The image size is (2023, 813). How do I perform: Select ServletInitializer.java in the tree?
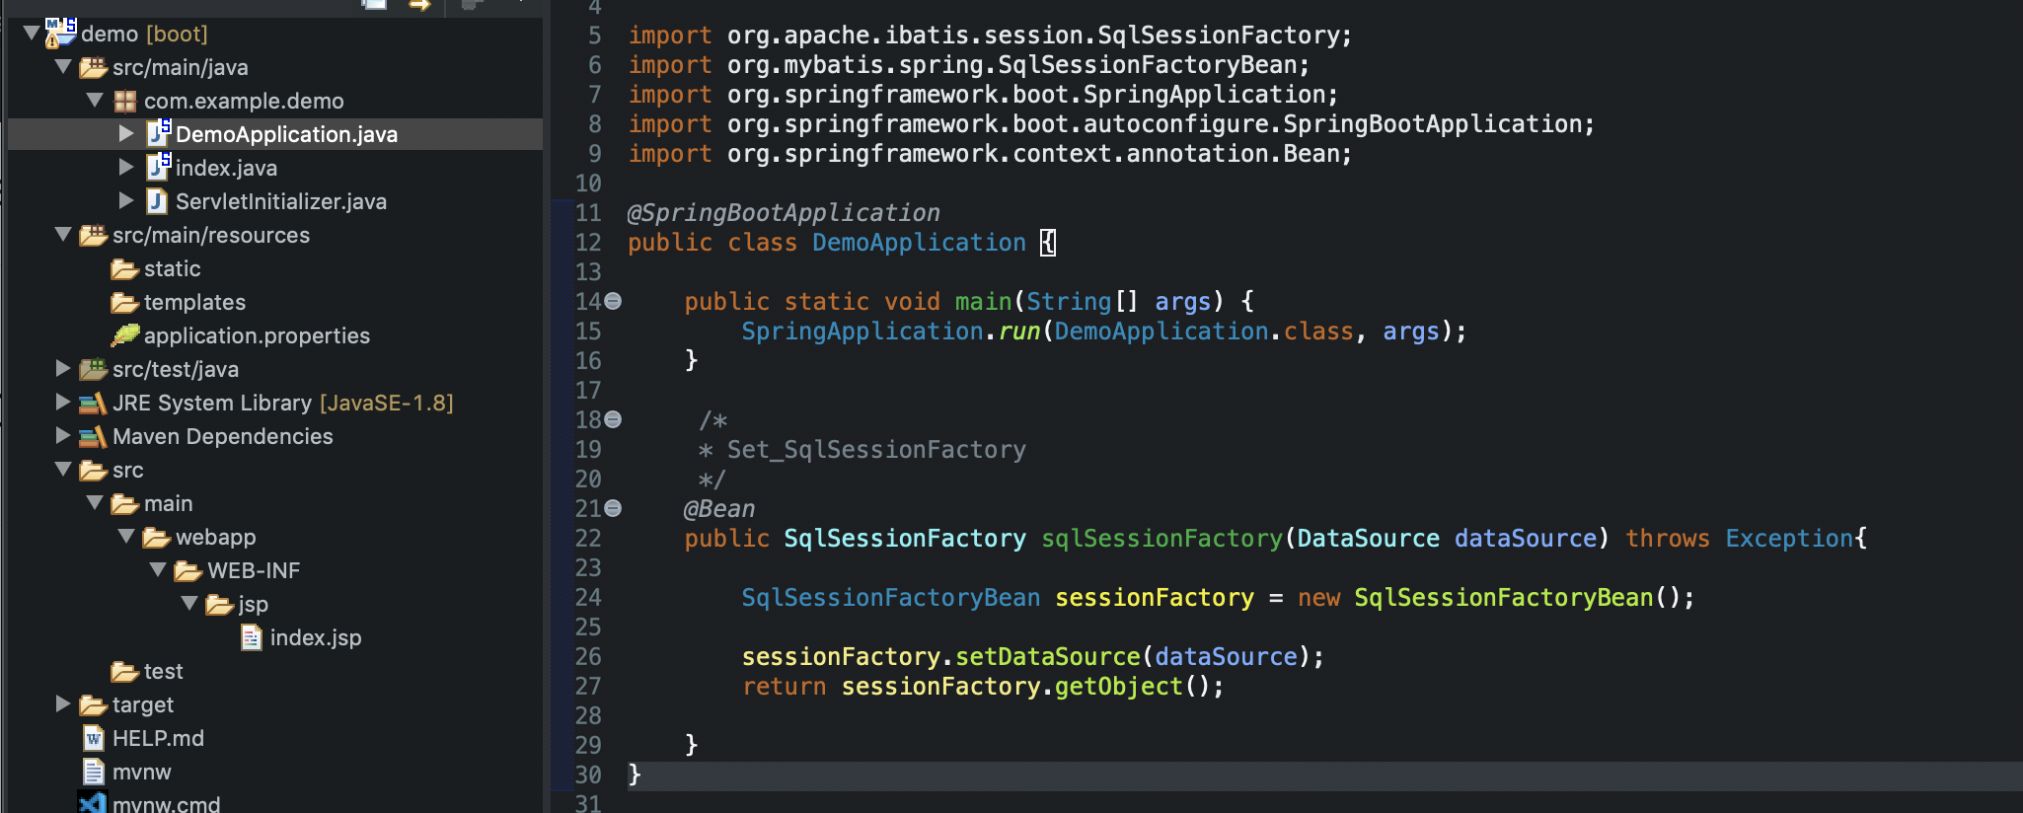[281, 201]
